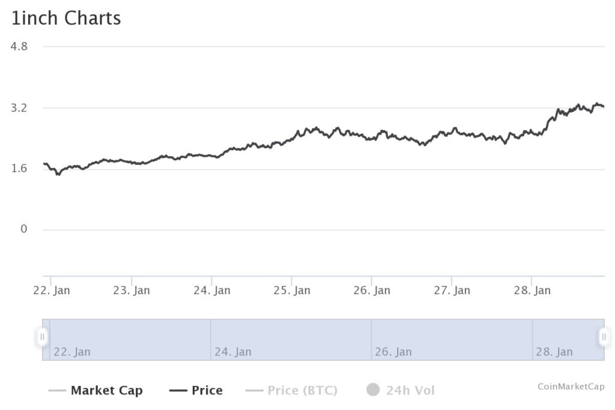Click 22. Jan inside the range navigator

click(x=72, y=352)
